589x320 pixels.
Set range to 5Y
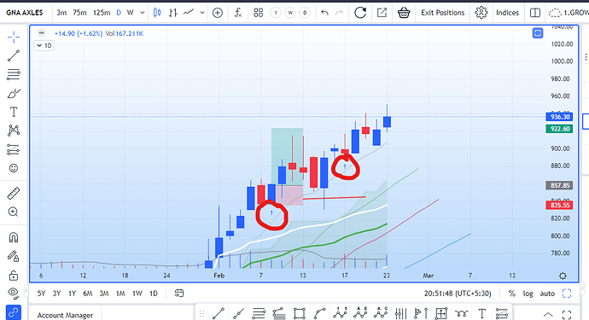coord(41,294)
